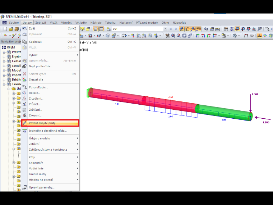This screenshot has height=205, width=273.
Task: Click the load case icon left of ZS1
Action: tap(108, 29)
